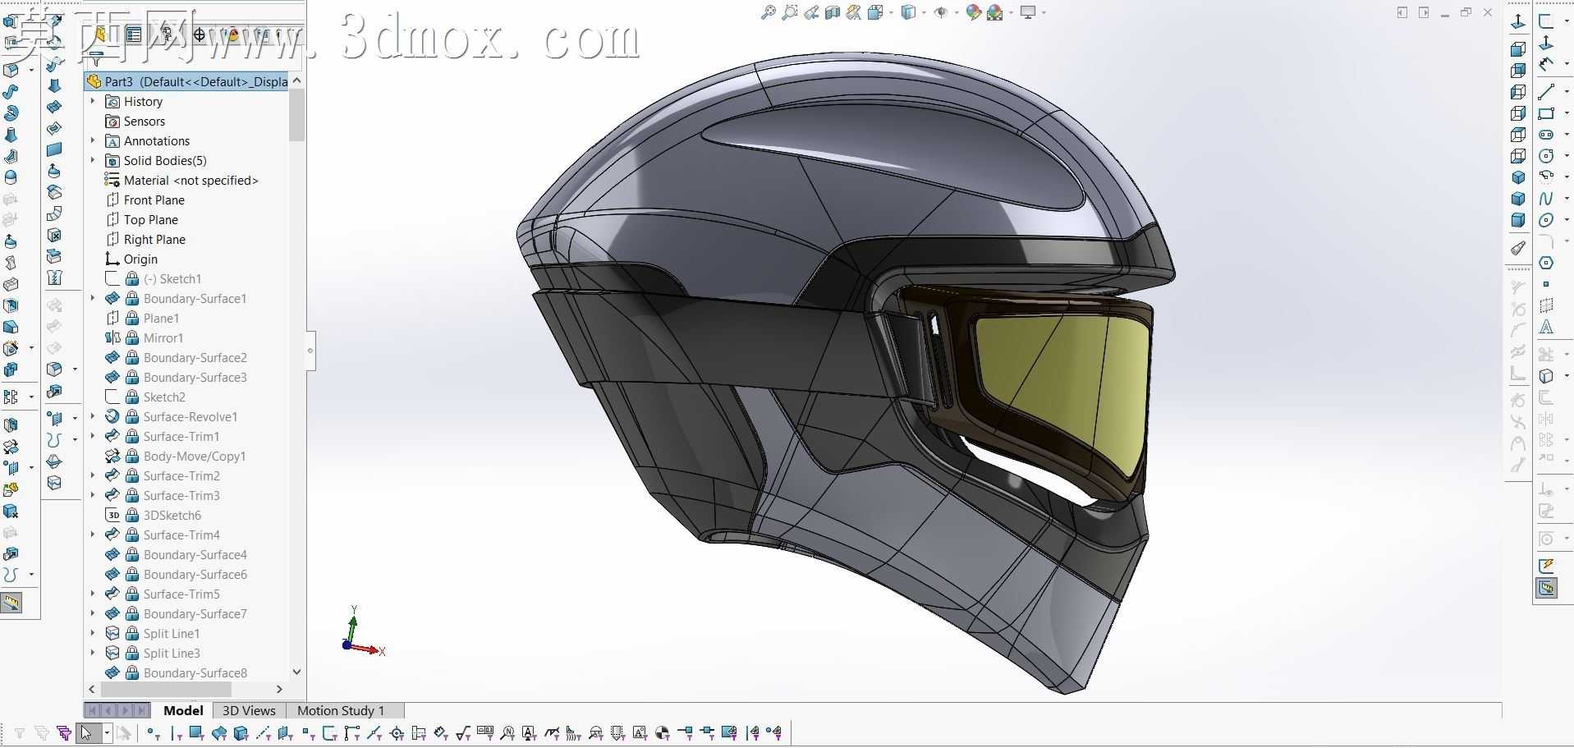Viewport: 1574px width, 748px height.
Task: Open the Hide/Show Items dropdown arrow
Action: [x=957, y=12]
